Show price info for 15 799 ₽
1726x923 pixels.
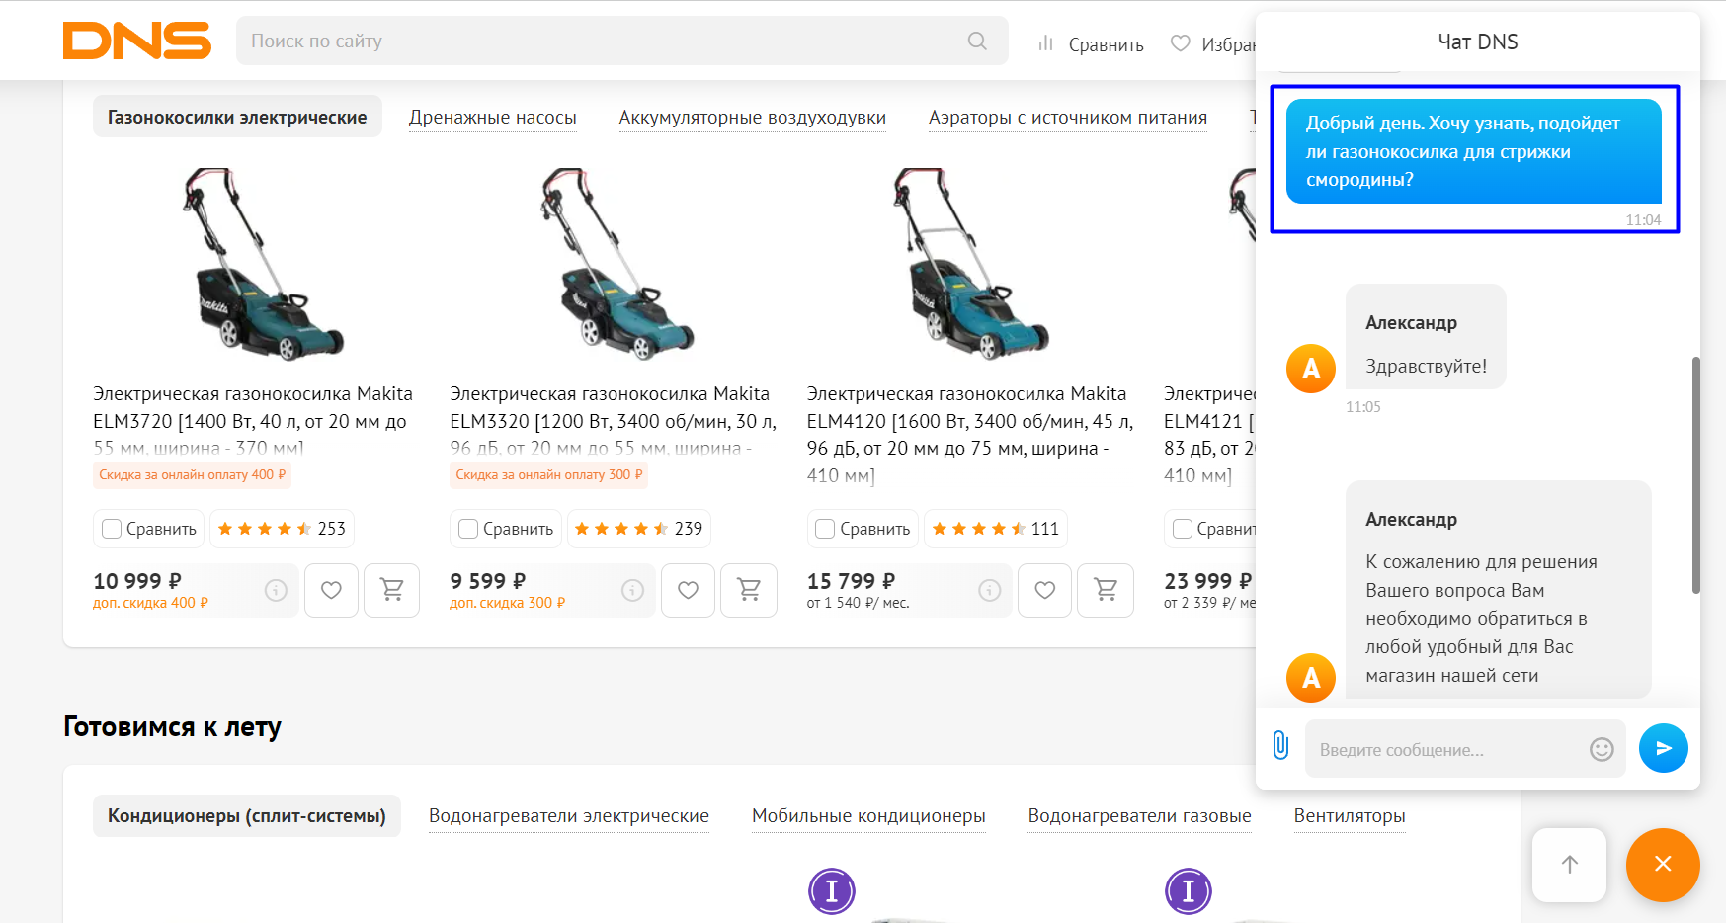pyautogui.click(x=989, y=590)
